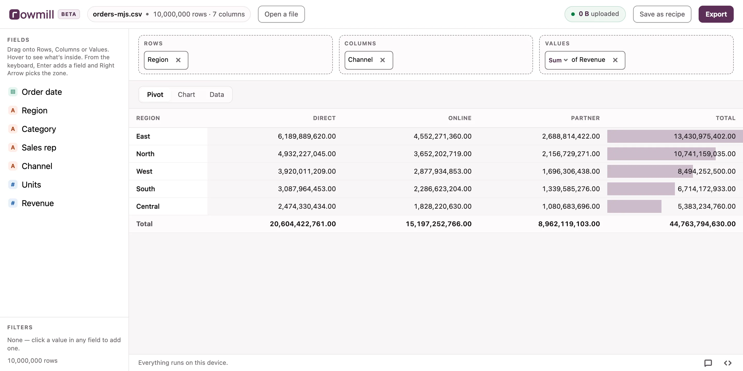Click the Sales rep field type icon
Screen dimensions: 743x371
pyautogui.click(x=13, y=147)
